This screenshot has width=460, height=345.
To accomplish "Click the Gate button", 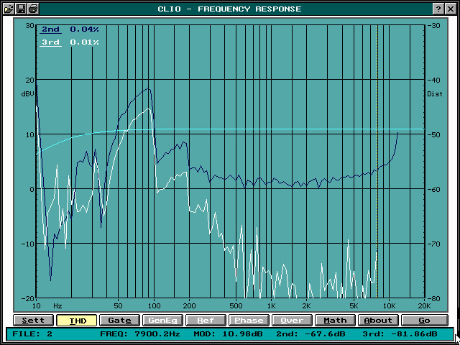I will (120, 321).
